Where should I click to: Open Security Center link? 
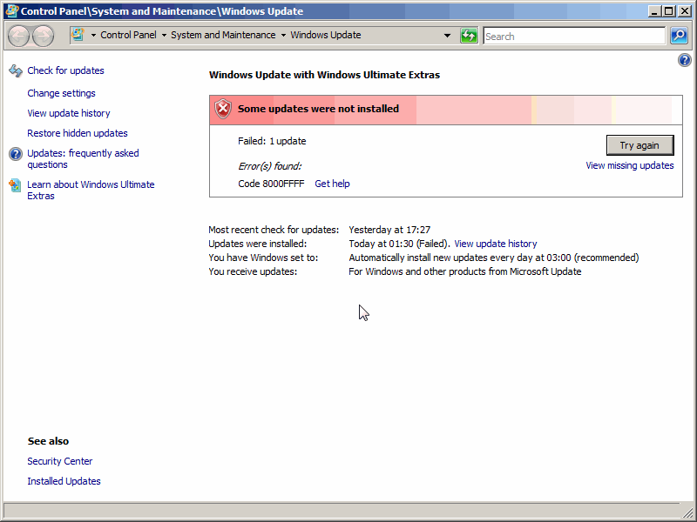tap(59, 461)
